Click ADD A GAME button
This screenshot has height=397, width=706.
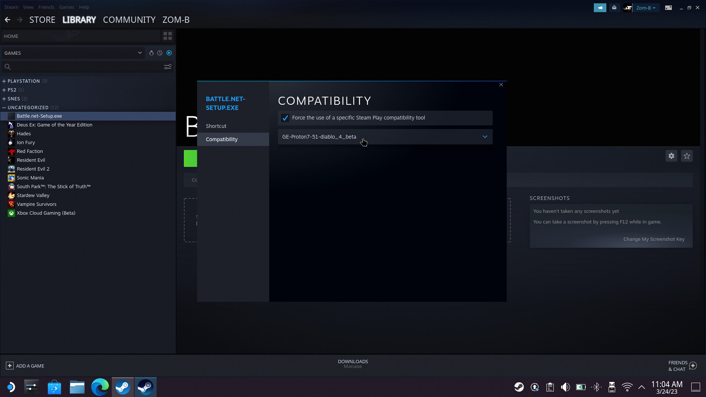pos(25,366)
